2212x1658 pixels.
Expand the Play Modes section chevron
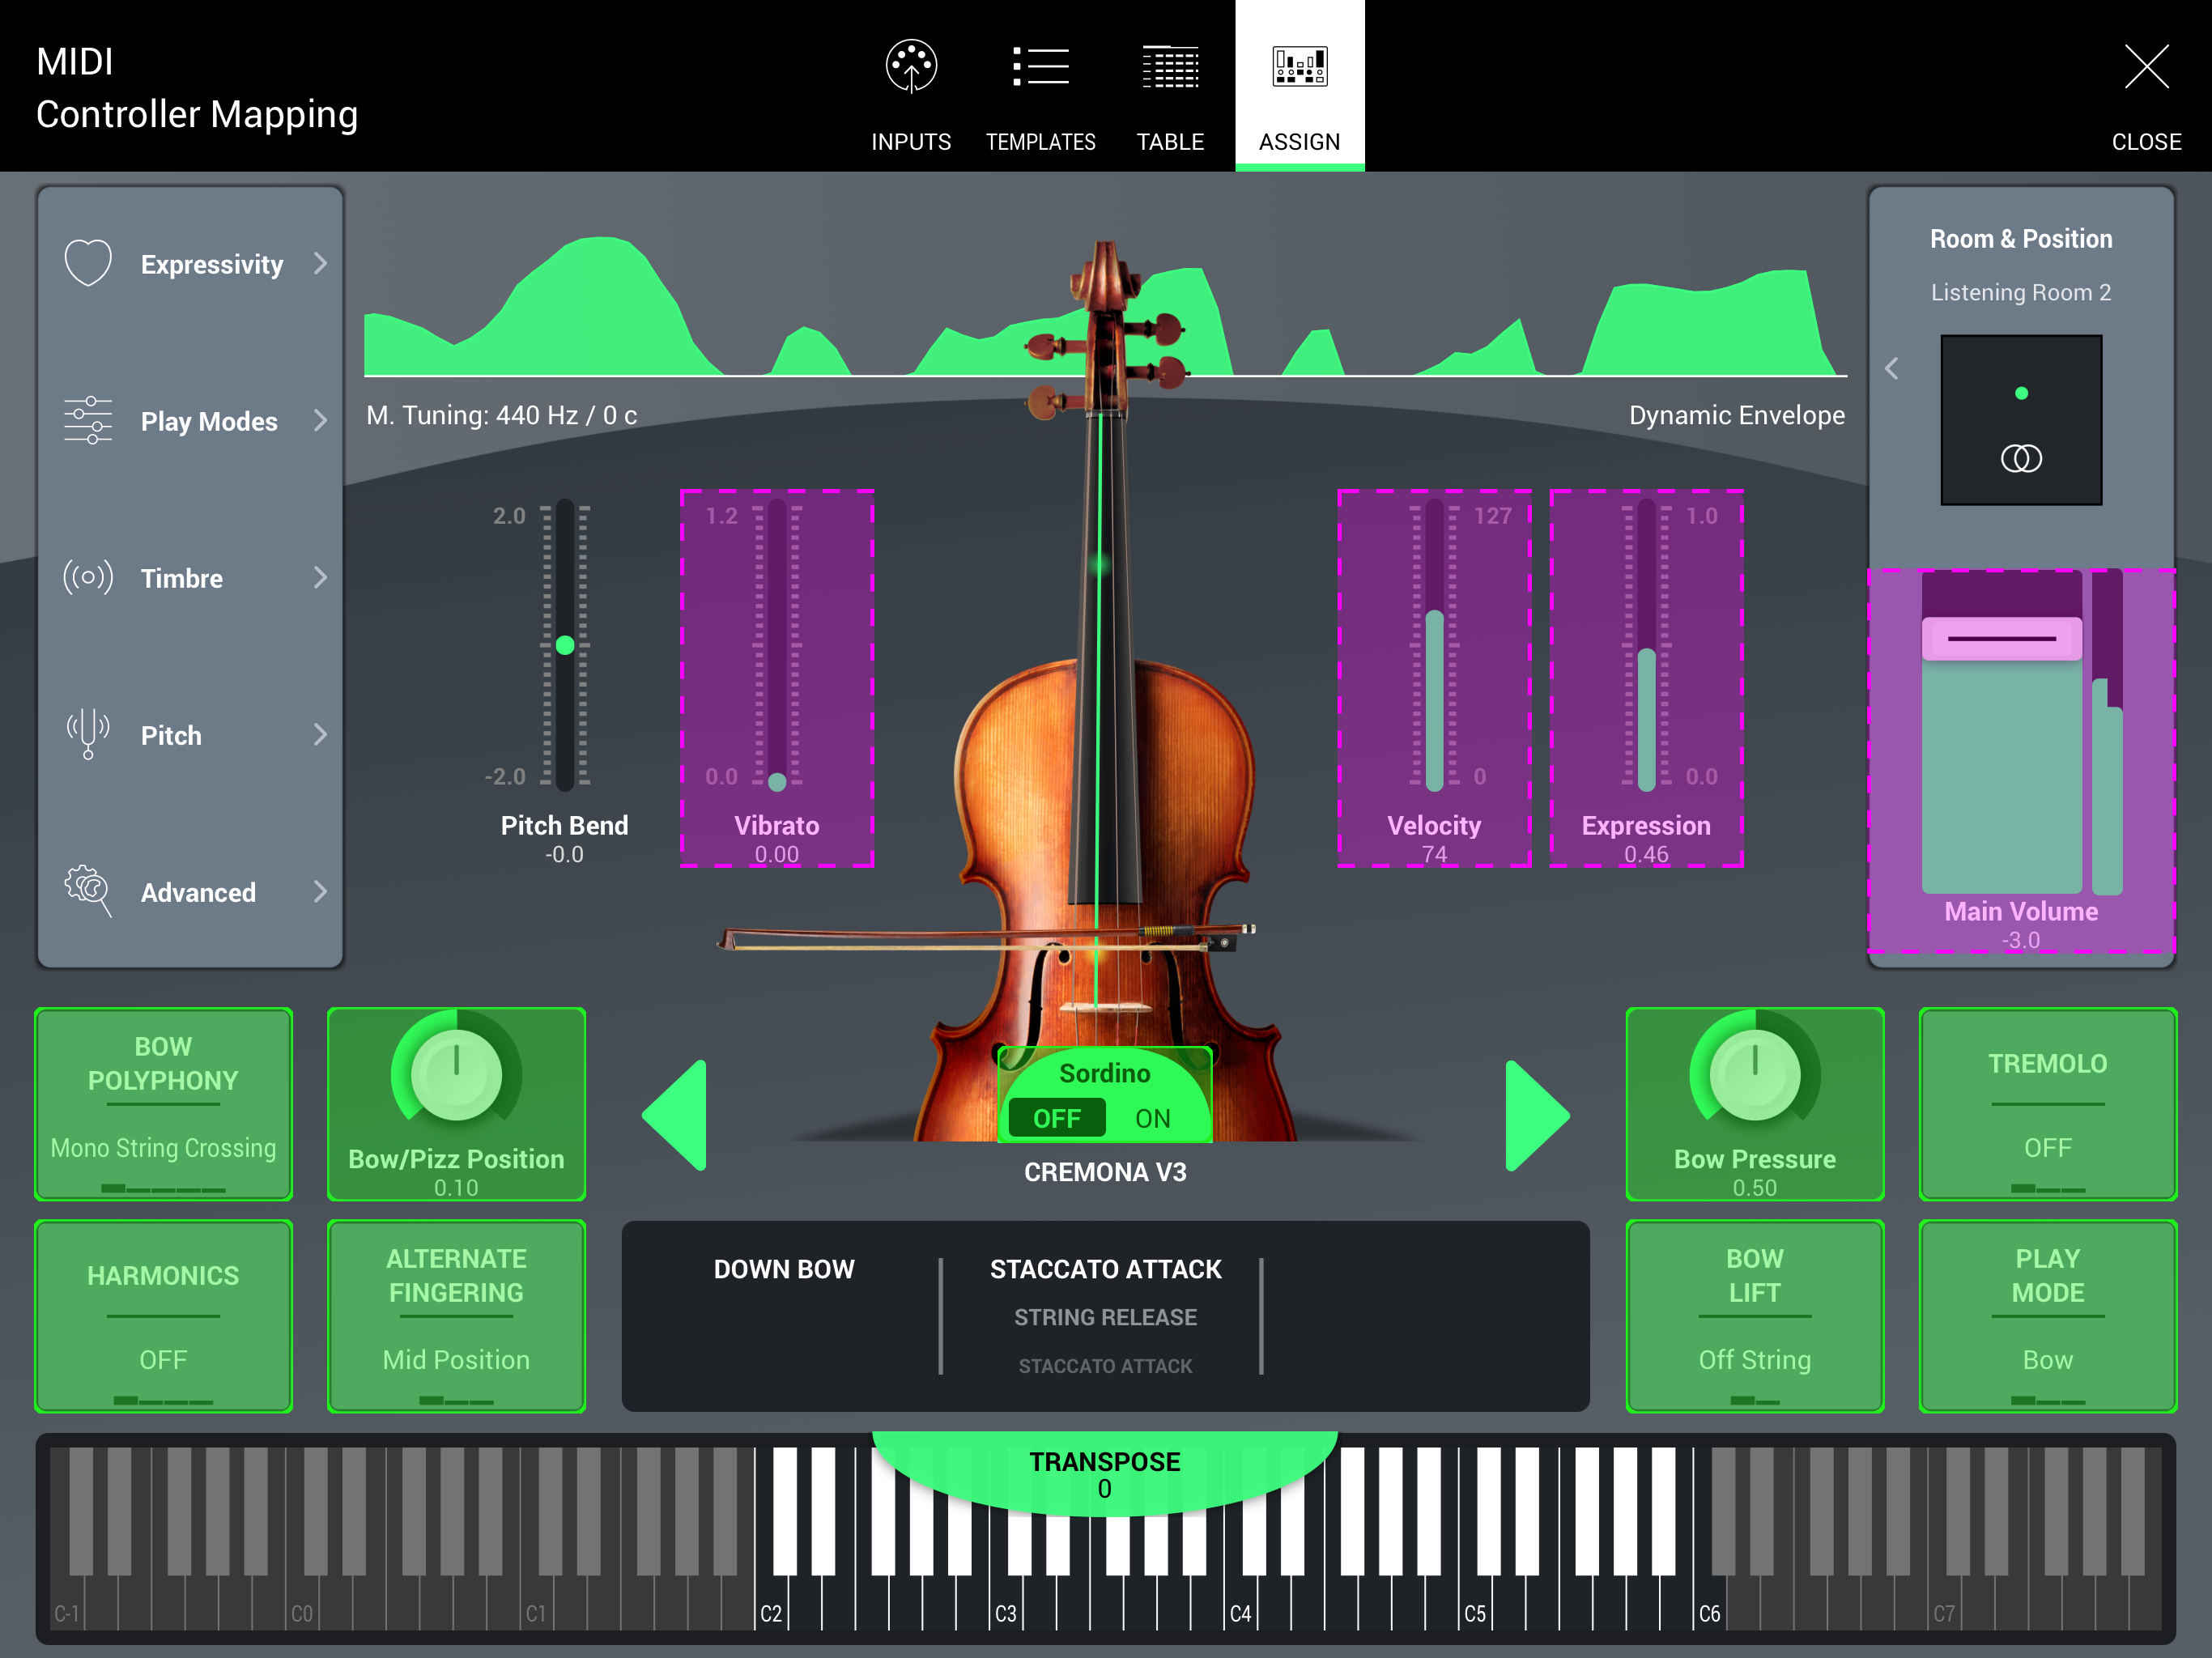[x=320, y=420]
